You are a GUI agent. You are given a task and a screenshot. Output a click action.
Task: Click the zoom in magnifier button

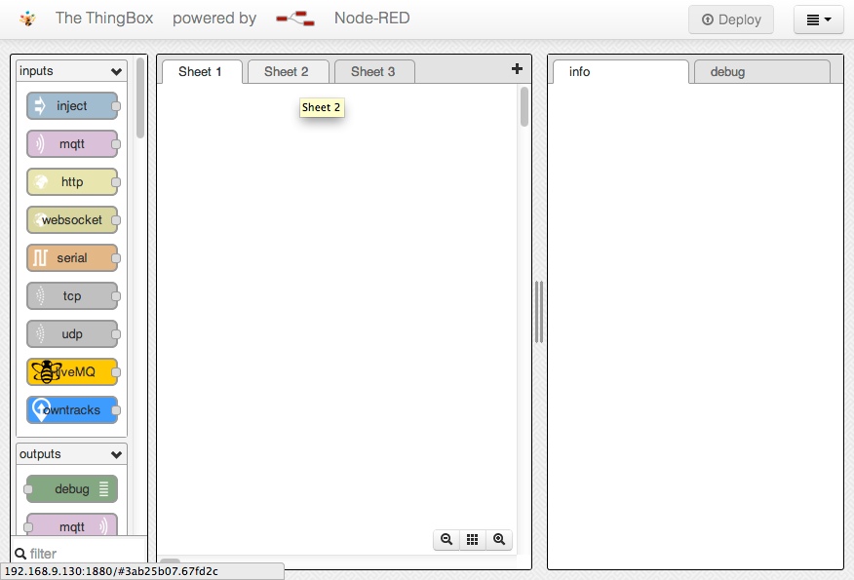pos(499,539)
